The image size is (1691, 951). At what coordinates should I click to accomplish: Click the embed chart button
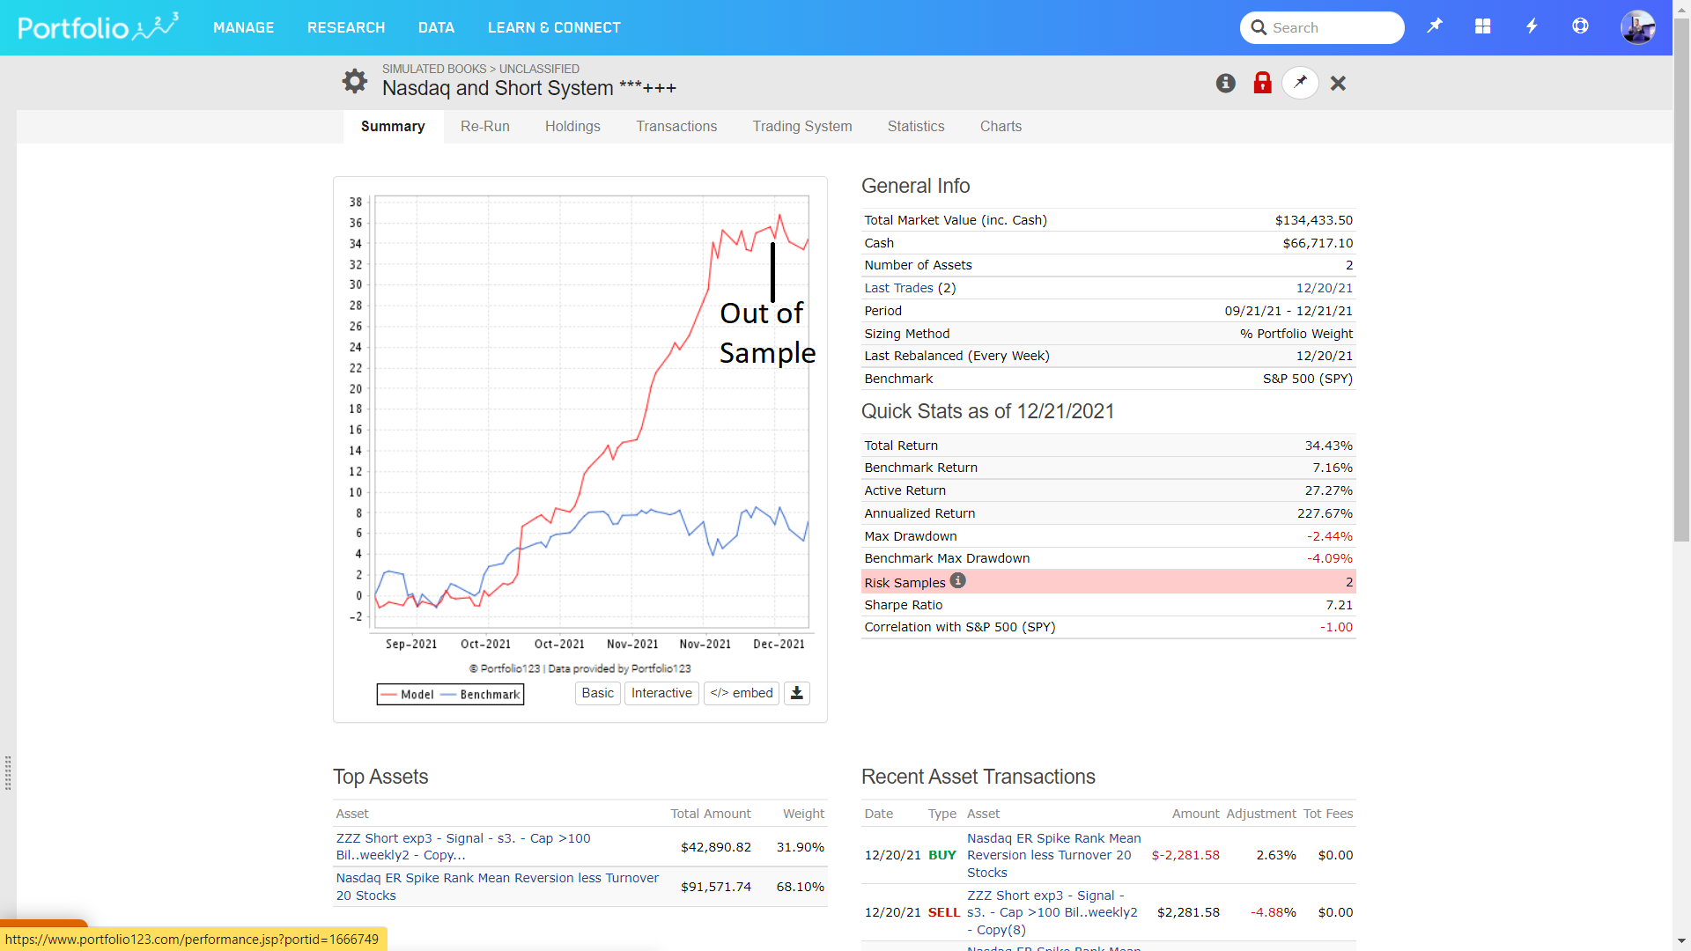741,693
